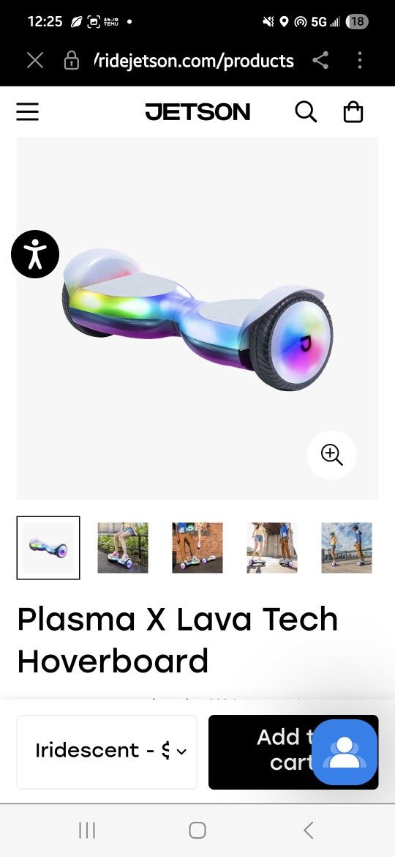Go to the Jetson logo homepage
The width and height of the screenshot is (395, 857).
197,112
